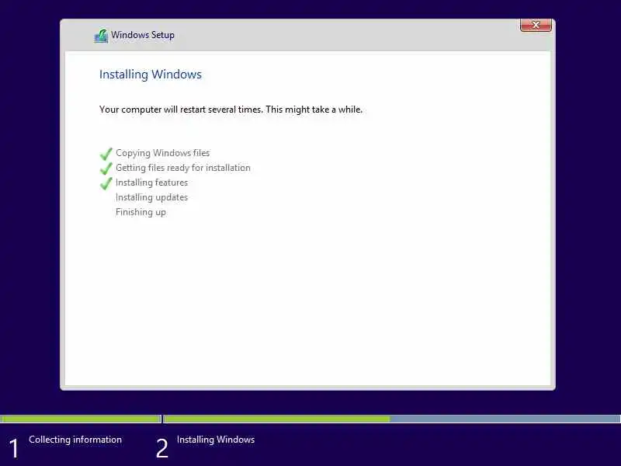Click the Collecting information stage label

(75, 440)
